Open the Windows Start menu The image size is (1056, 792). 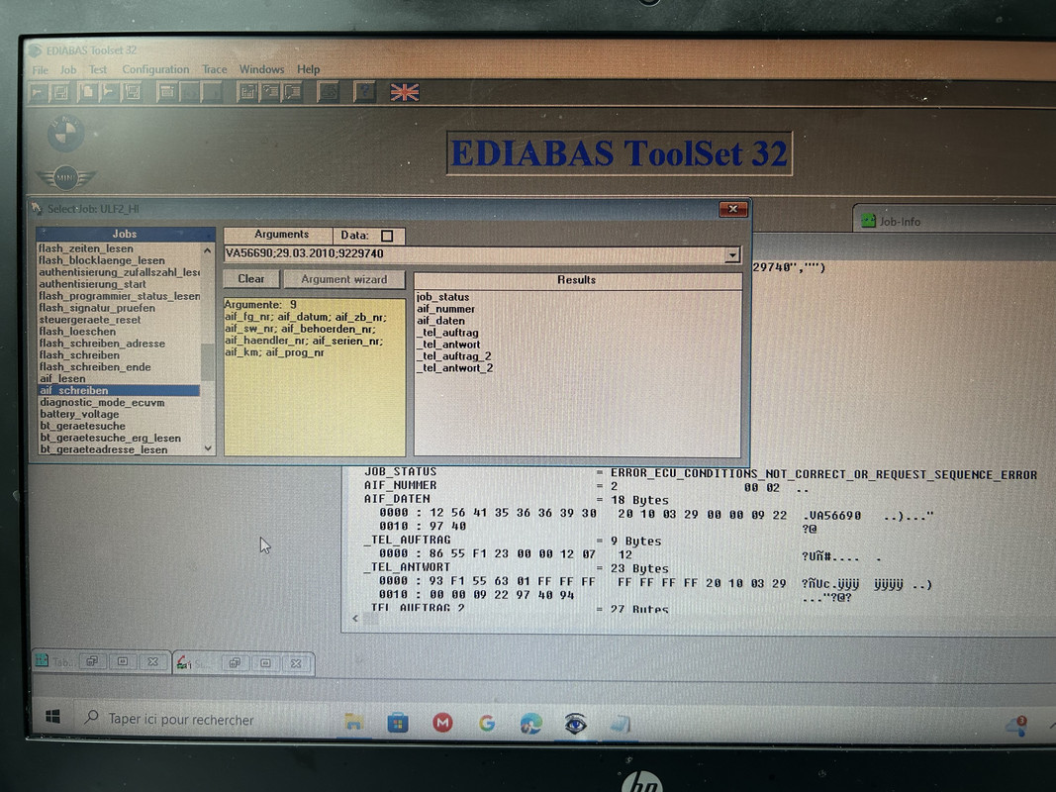[52, 717]
